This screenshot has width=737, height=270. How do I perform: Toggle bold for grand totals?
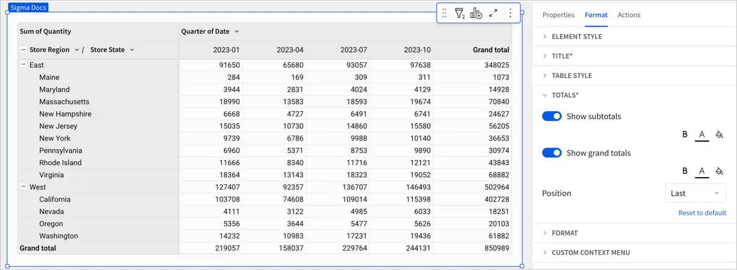(x=685, y=172)
